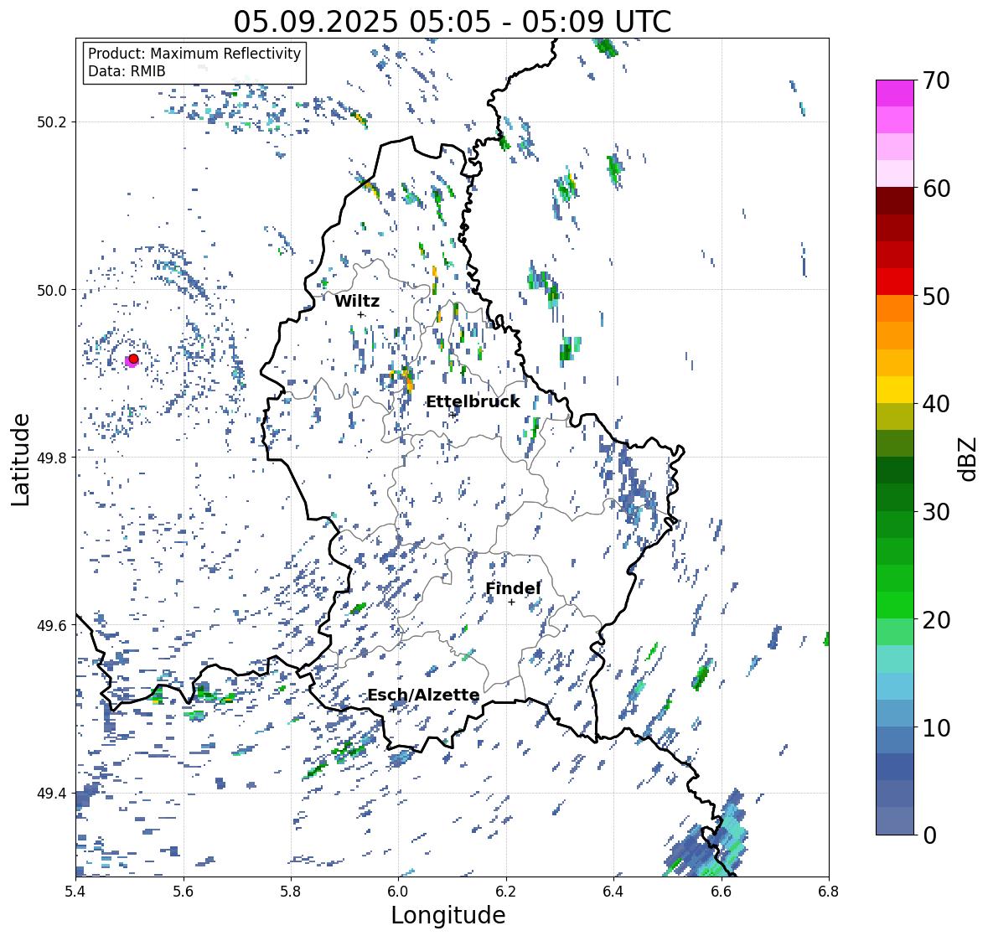Click the magenta top colorbar swatch near 70
Viewport: 988px width, 936px height.
pos(895,93)
